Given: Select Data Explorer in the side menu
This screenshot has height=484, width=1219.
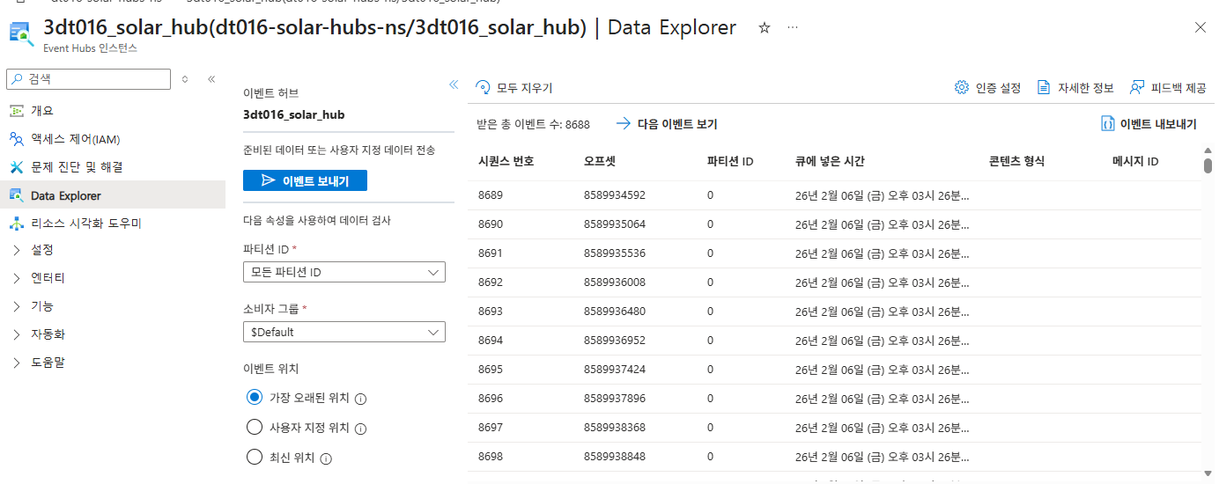Looking at the screenshot, I should click(113, 195).
